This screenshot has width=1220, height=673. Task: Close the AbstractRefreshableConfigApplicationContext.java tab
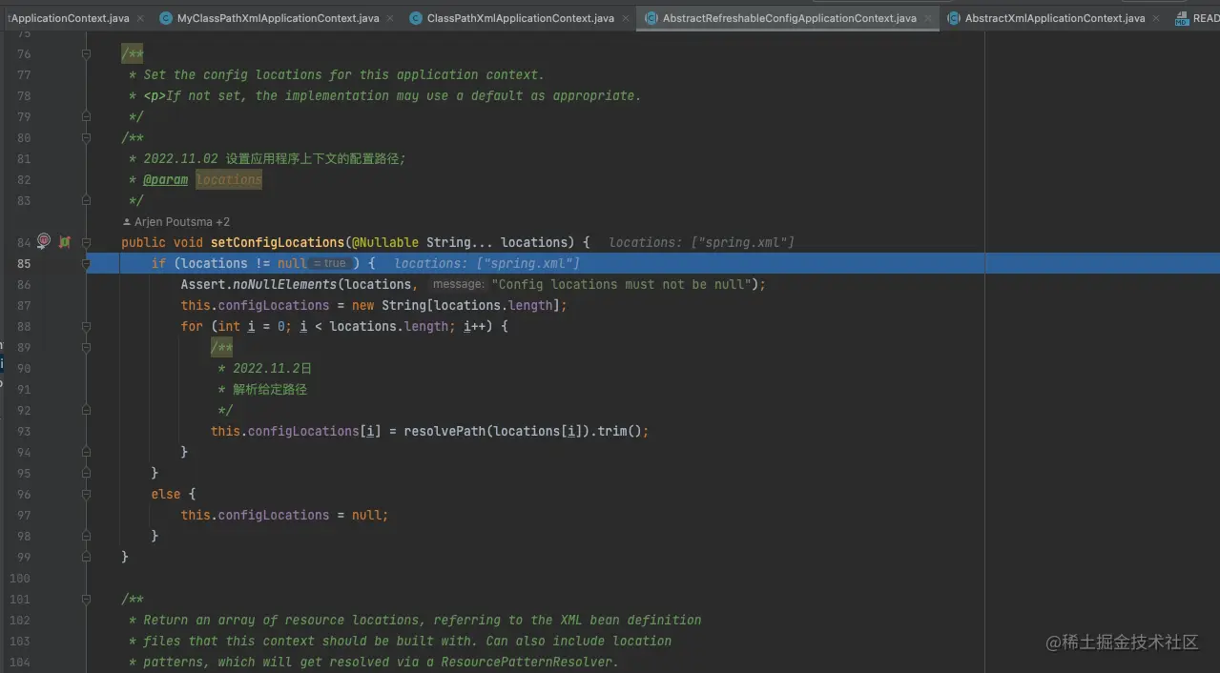coord(928,18)
